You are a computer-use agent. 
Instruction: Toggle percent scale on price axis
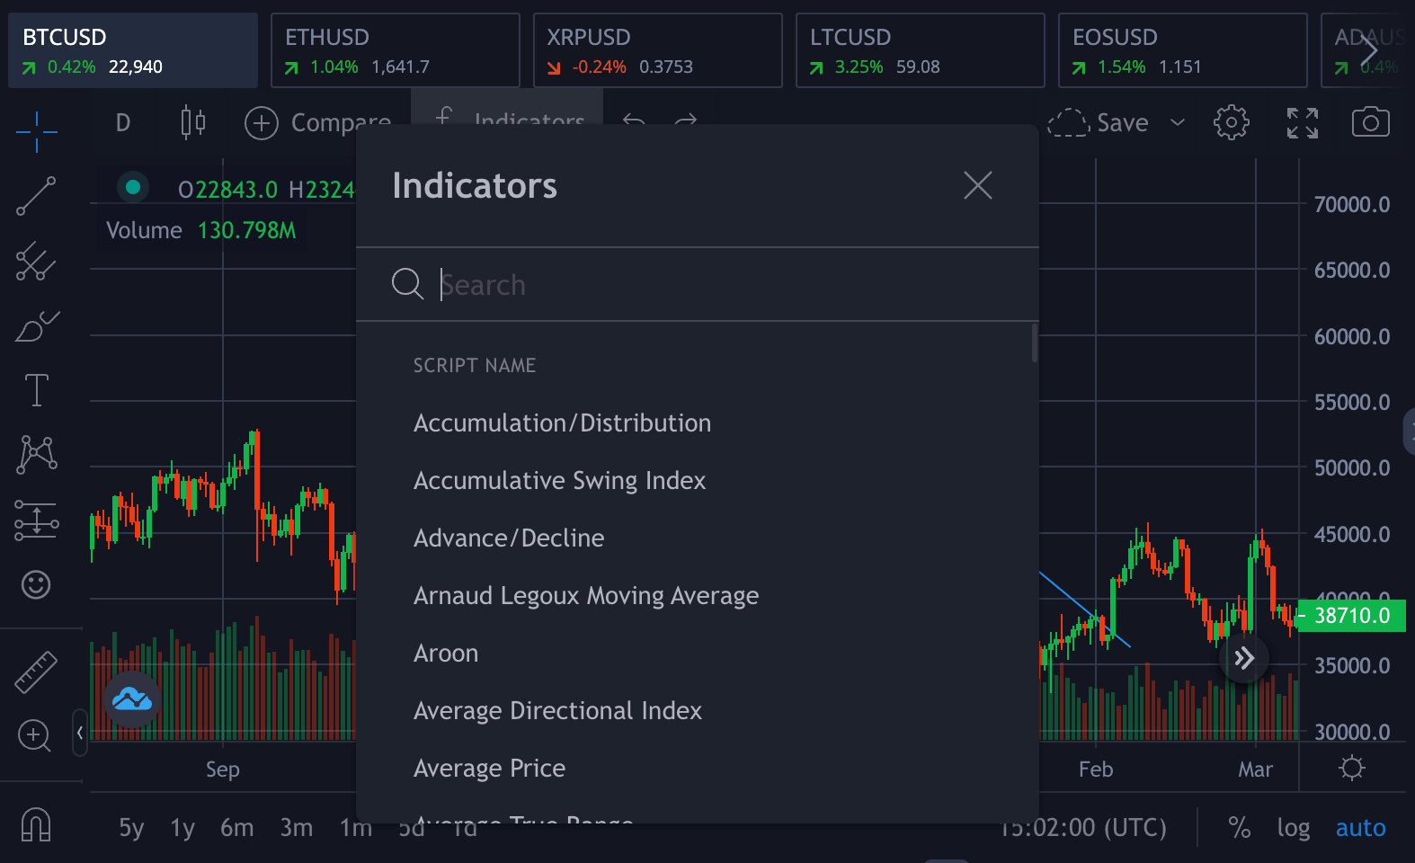click(1239, 828)
